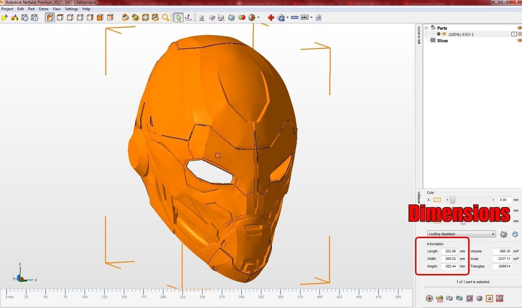Screen dimensions: 522x308
Task: Run repair with the red cross icon
Action: click(x=271, y=17)
